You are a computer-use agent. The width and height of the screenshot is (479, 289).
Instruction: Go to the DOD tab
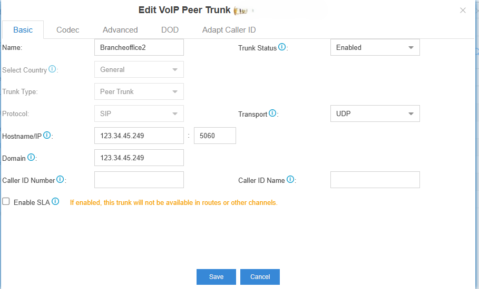click(170, 30)
